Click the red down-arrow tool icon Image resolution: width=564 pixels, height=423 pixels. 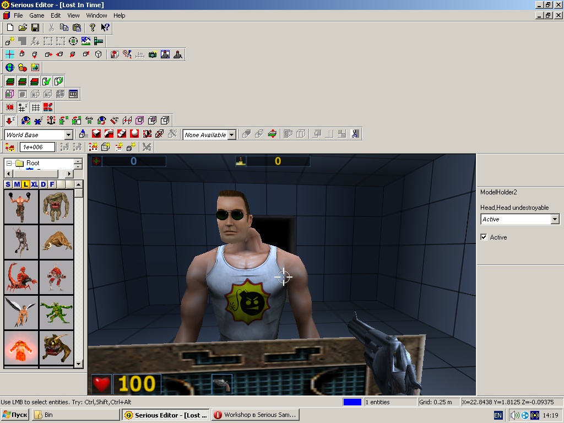tap(10, 120)
